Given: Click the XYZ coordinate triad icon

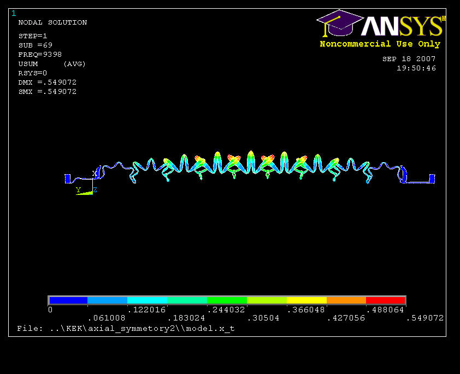Looking at the screenshot, I should [86, 182].
